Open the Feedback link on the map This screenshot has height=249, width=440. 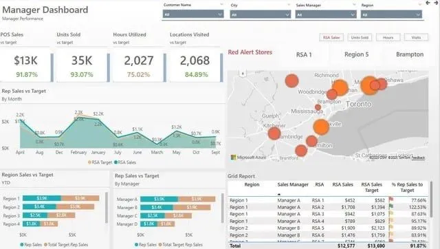pos(418,158)
